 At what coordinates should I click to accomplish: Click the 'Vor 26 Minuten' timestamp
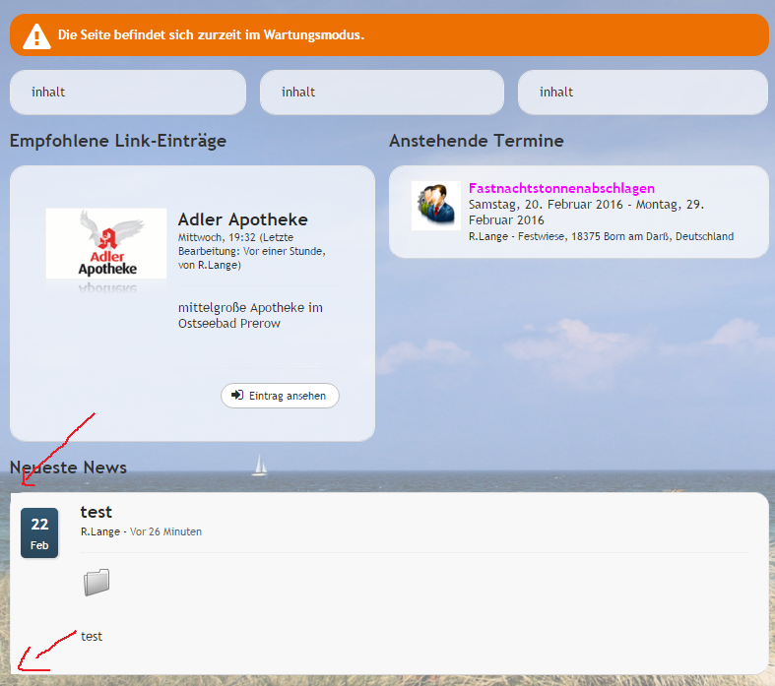[165, 531]
